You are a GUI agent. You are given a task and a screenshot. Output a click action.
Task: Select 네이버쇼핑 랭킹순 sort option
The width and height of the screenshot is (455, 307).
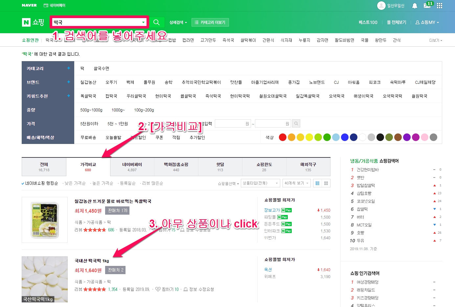point(40,183)
